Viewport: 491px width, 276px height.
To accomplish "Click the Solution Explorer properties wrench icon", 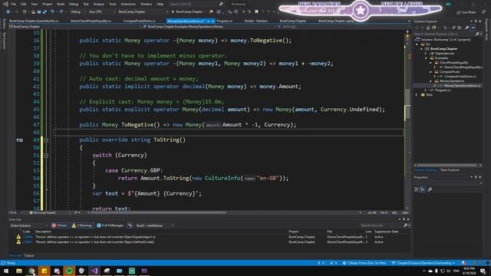I will coord(466,28).
